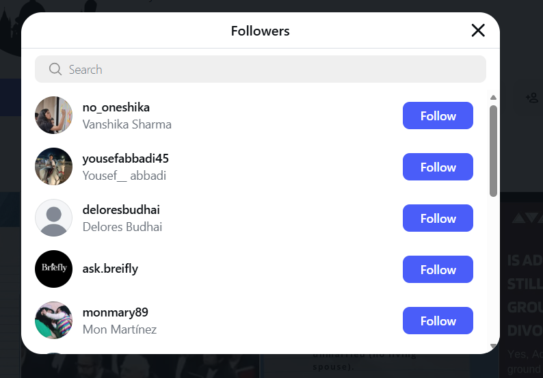This screenshot has height=378, width=543.
Task: Follow deloresbudhai
Action: [438, 218]
